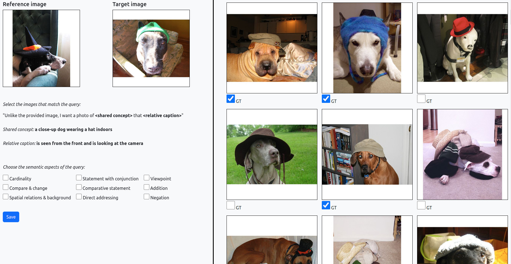Select the dog lying under piled hats photo
Screen dimensions: 511x264
(463, 154)
